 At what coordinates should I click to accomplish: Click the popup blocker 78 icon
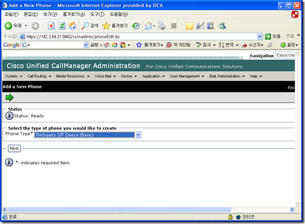[169, 45]
